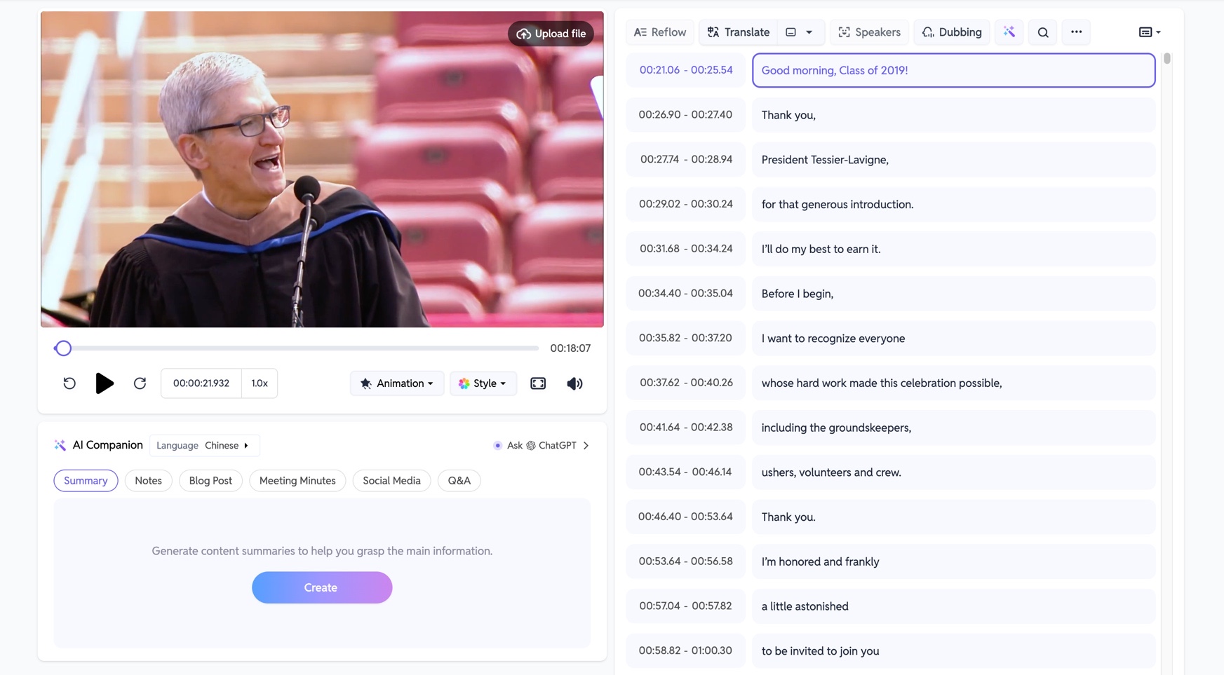Mute the speaker volume icon
Image resolution: width=1224 pixels, height=675 pixels.
pyautogui.click(x=574, y=383)
